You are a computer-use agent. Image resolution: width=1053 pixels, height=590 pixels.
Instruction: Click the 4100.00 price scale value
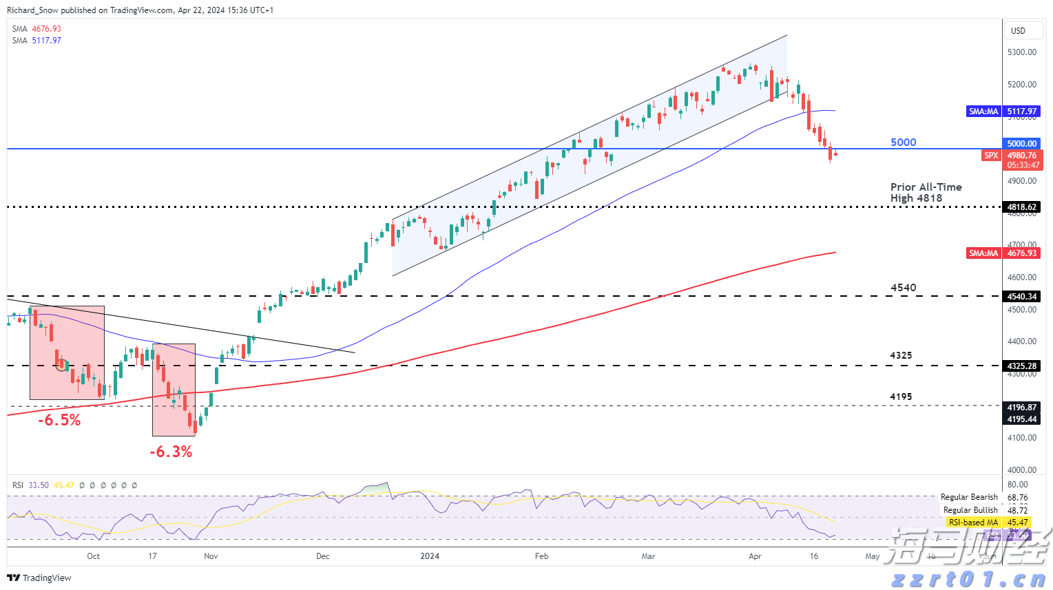coord(1021,438)
